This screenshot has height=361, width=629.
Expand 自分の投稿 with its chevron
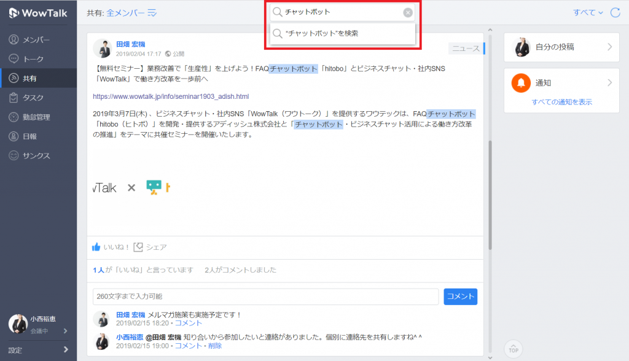point(610,47)
